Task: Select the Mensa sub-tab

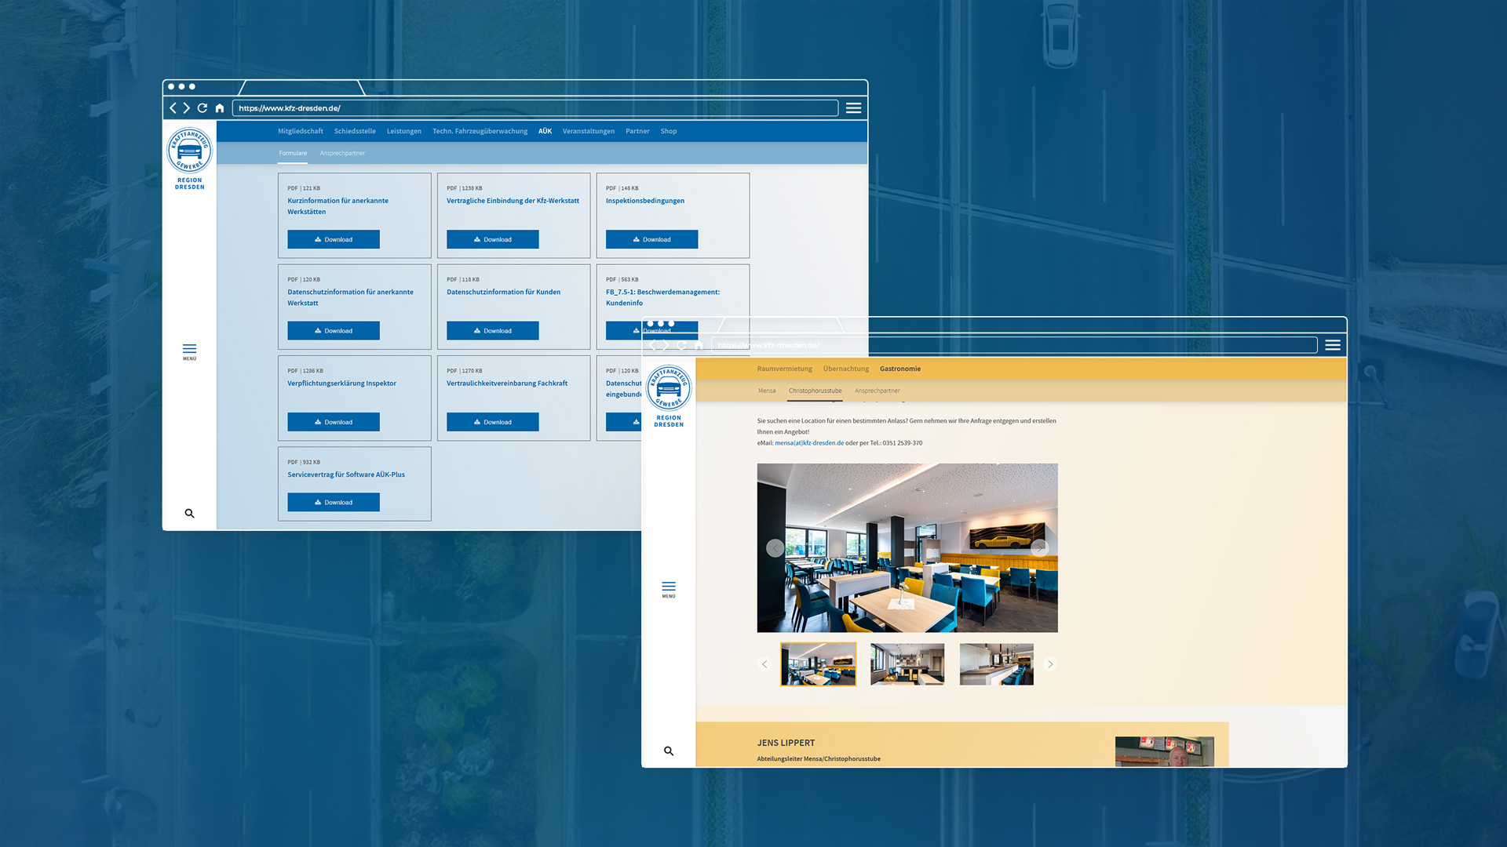Action: tap(766, 391)
